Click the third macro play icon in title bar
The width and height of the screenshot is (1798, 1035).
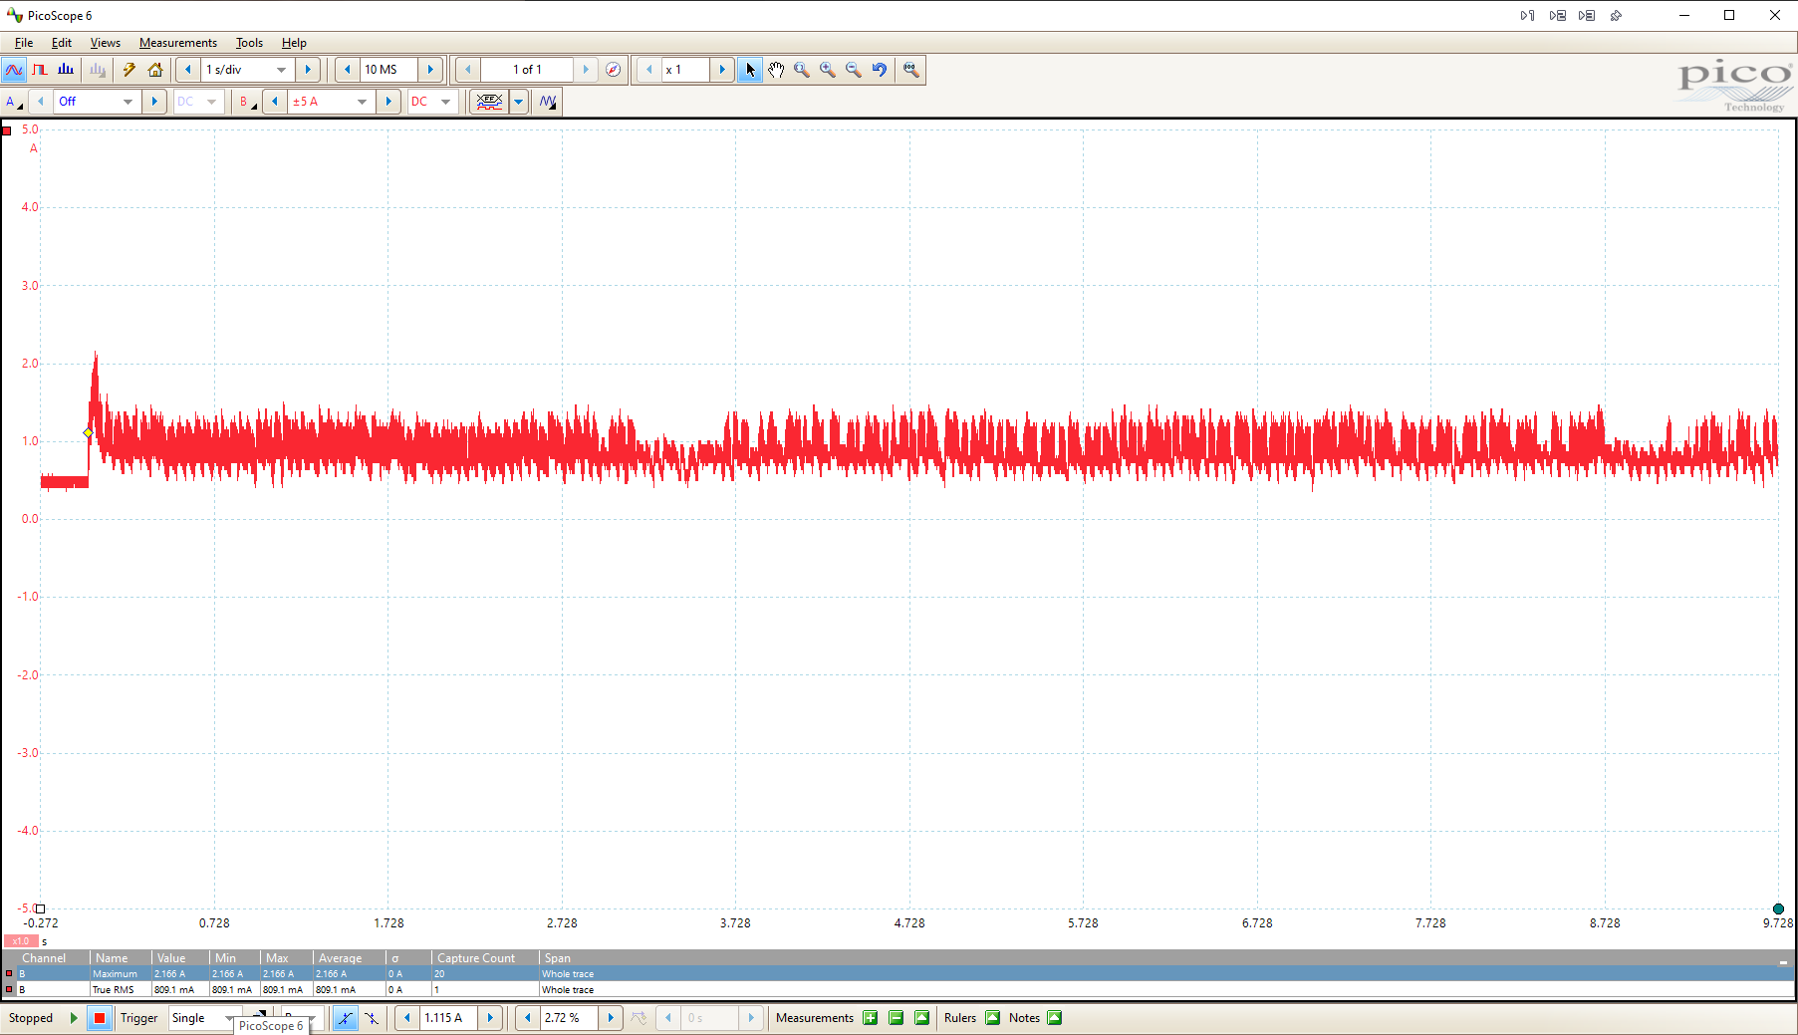1588,16
